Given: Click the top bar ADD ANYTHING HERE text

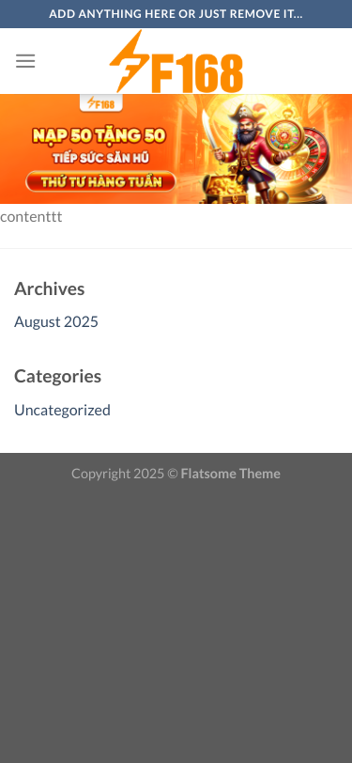Looking at the screenshot, I should 176,13.
